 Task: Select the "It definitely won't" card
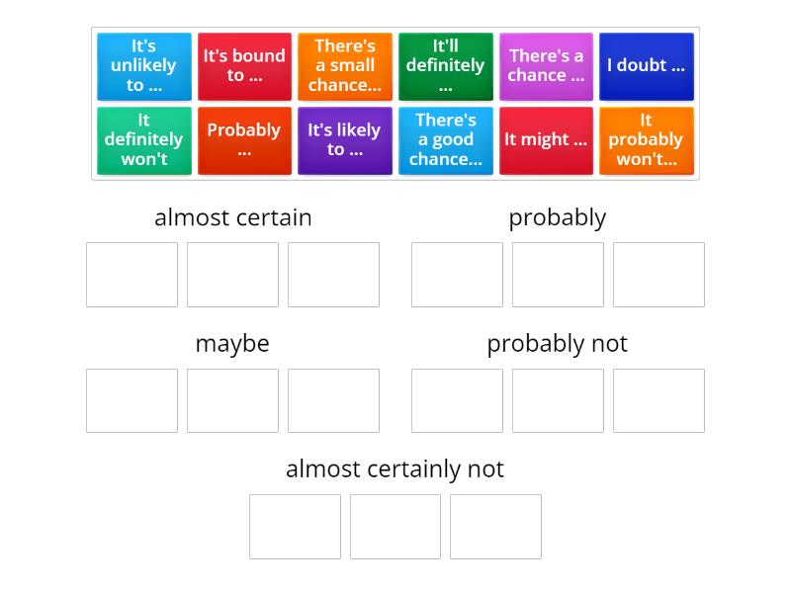click(143, 139)
